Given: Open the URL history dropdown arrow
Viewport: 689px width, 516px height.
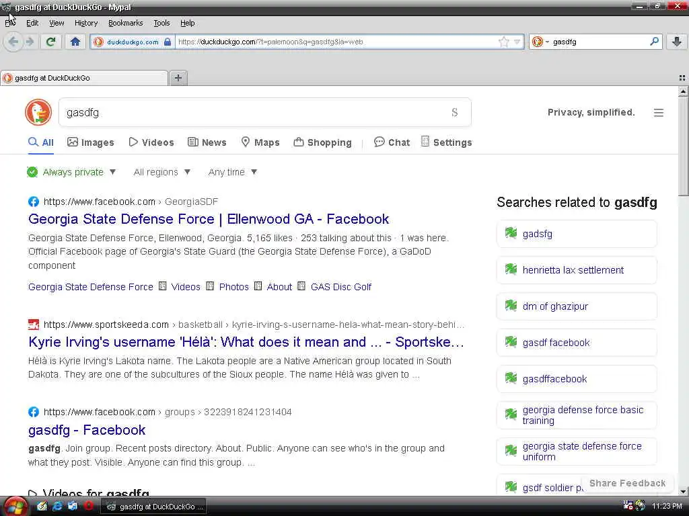Looking at the screenshot, I should [517, 42].
